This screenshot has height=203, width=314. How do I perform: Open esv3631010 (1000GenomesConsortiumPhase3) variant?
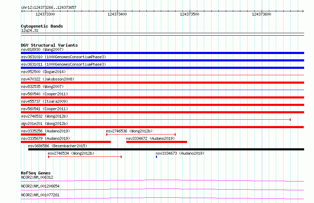point(64,57)
